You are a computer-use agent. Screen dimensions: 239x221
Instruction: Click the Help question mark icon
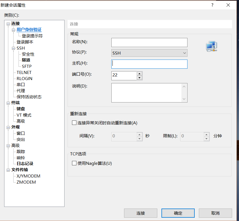tap(212, 5)
